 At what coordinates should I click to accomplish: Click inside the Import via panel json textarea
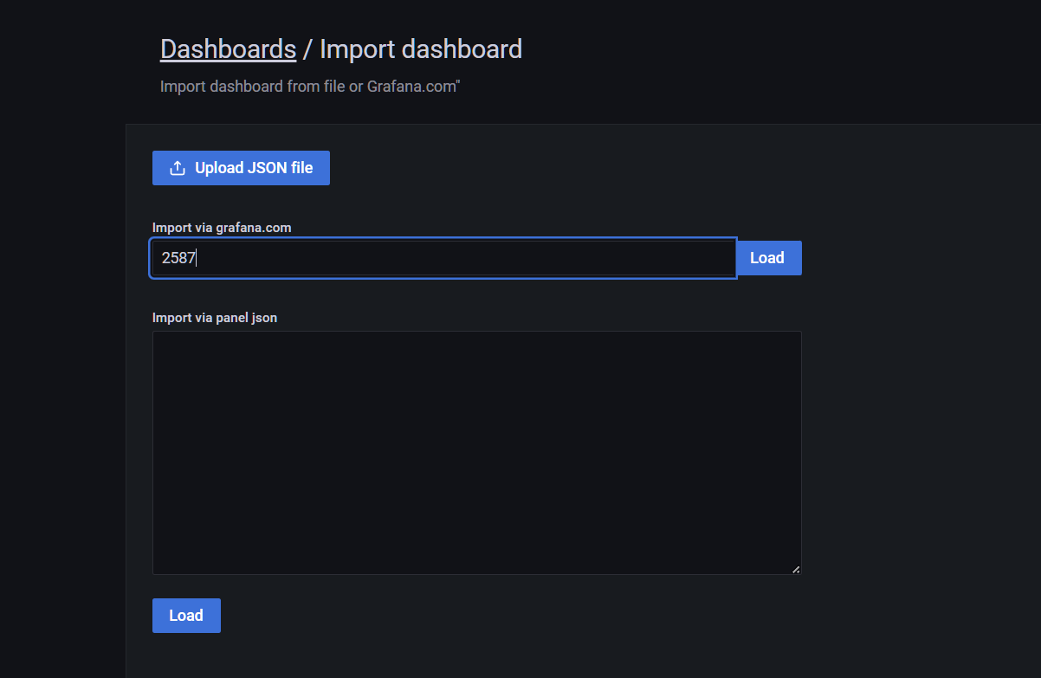476,450
